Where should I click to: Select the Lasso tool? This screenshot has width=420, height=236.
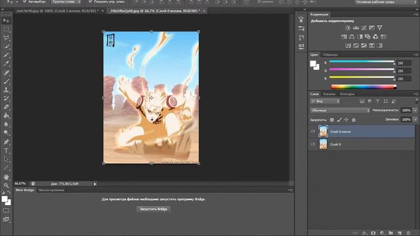7,38
